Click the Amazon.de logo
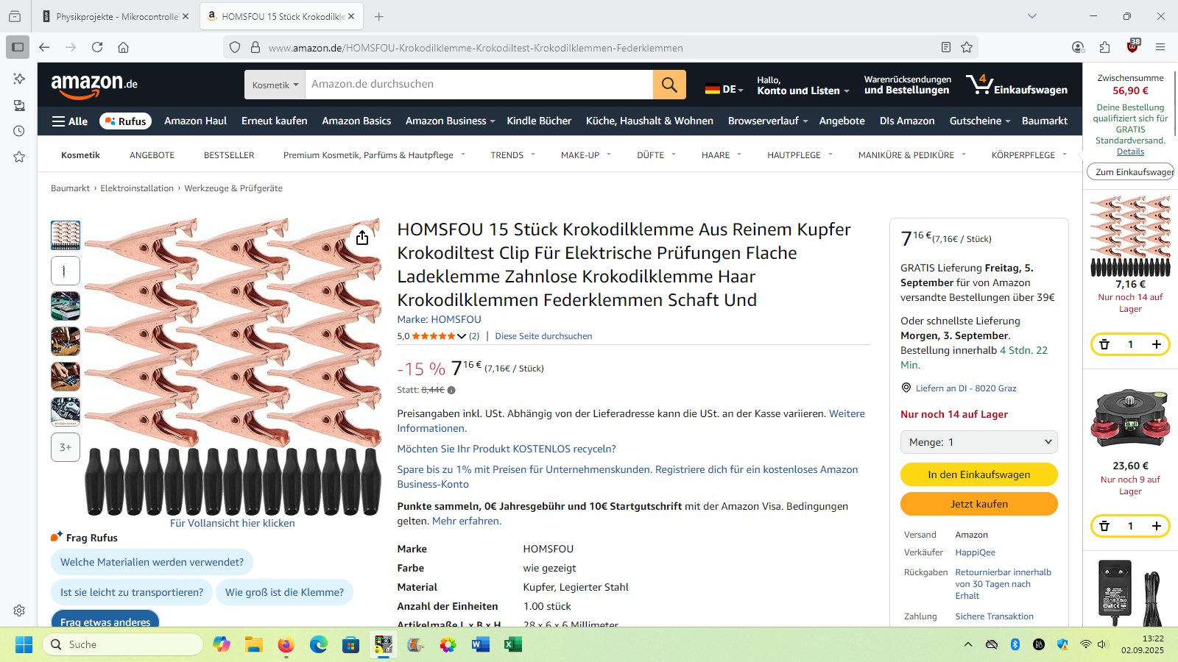 94,85
